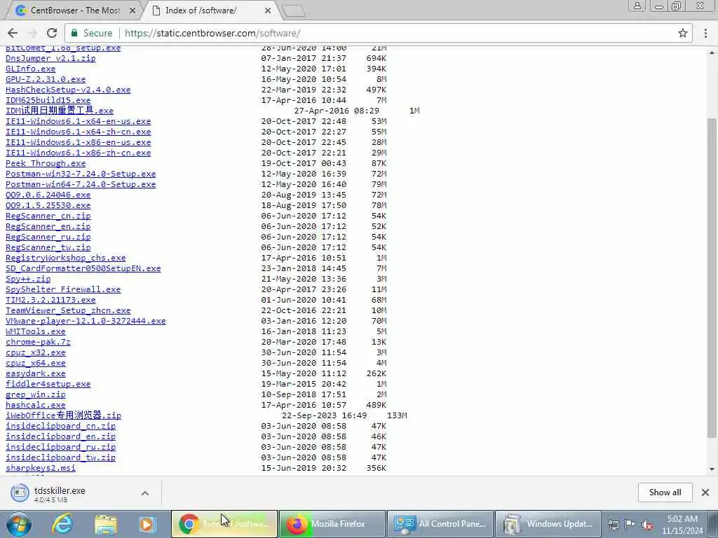The image size is (718, 538).
Task: Download TeamViewer_Setup_zhcn.exe
Action: 68,310
